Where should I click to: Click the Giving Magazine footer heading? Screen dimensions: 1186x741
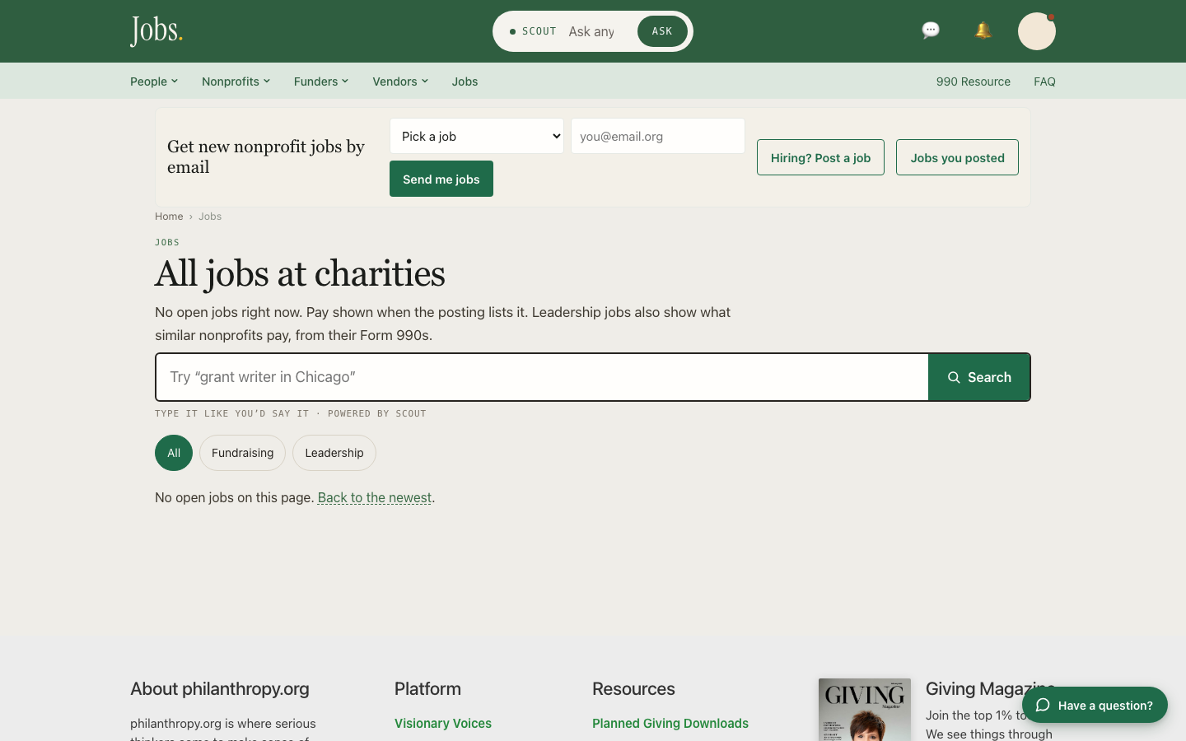990,689
